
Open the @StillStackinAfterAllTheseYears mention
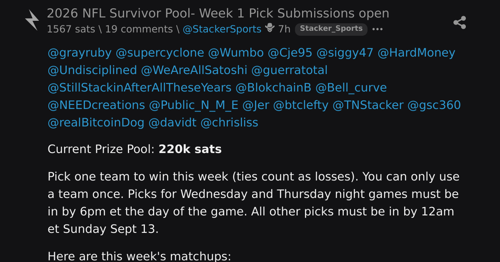click(x=140, y=88)
